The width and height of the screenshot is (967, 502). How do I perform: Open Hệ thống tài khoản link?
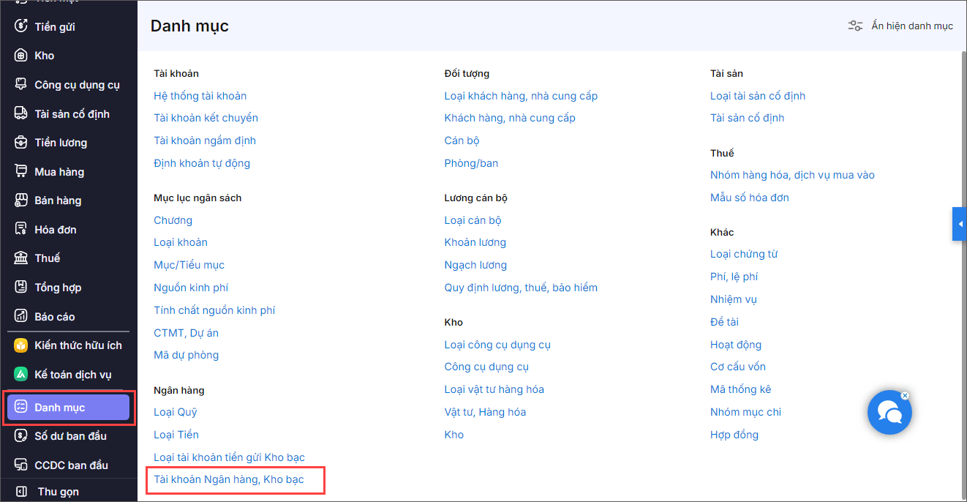point(200,96)
